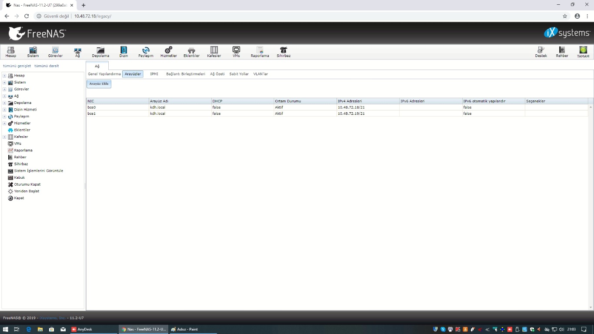Click the tümünü genişlet link
The width and height of the screenshot is (594, 334).
tap(17, 66)
